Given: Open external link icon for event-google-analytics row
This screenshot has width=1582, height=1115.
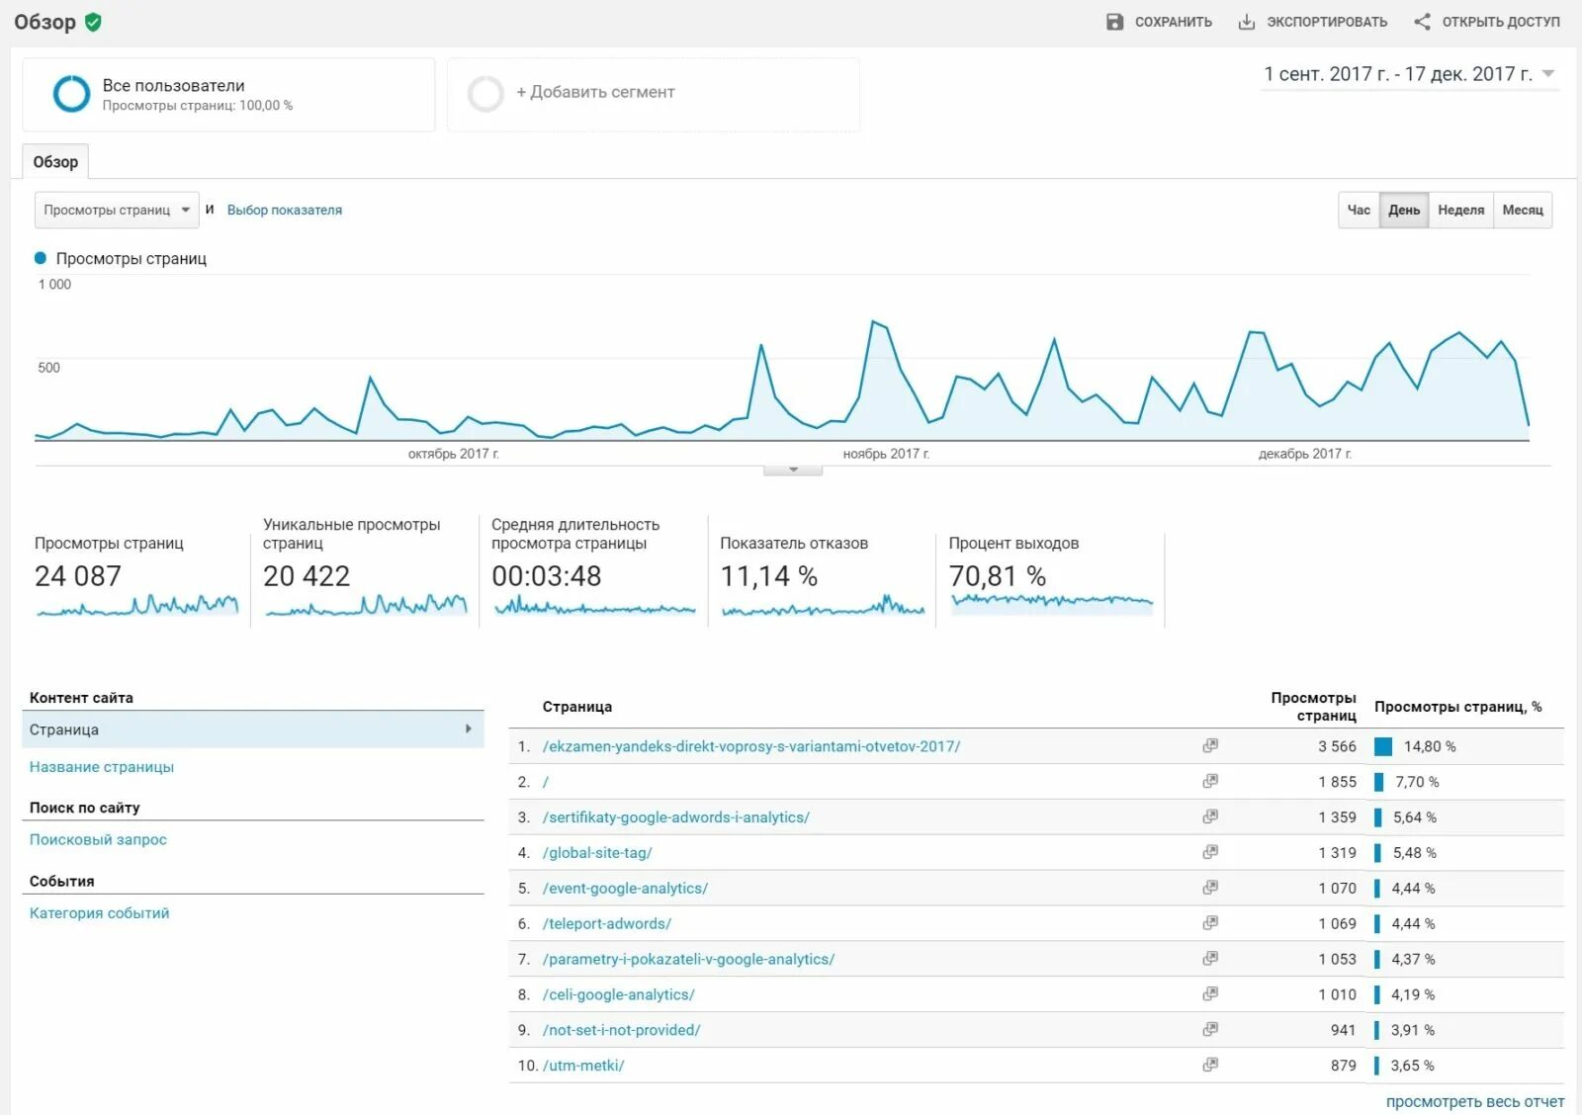Looking at the screenshot, I should (1210, 888).
